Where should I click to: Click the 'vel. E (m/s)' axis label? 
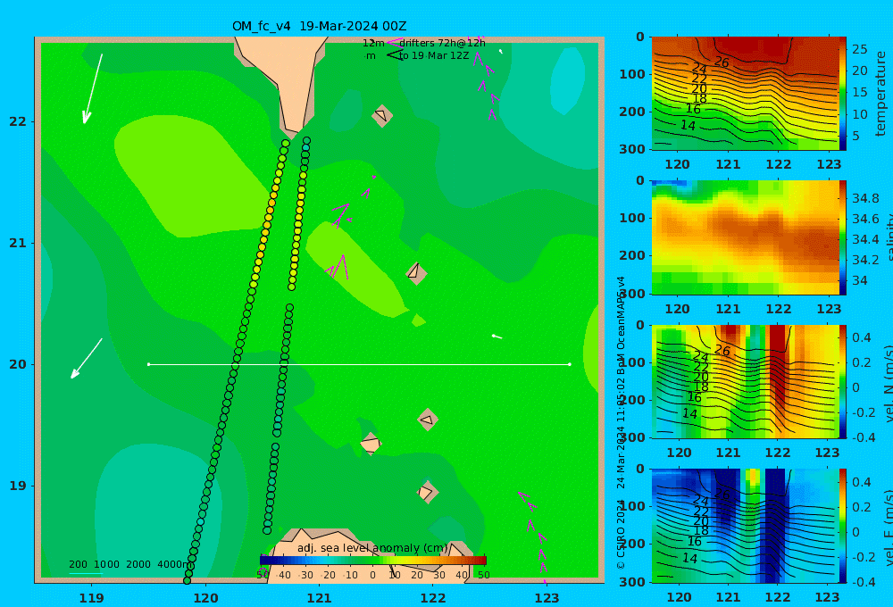coord(888,527)
